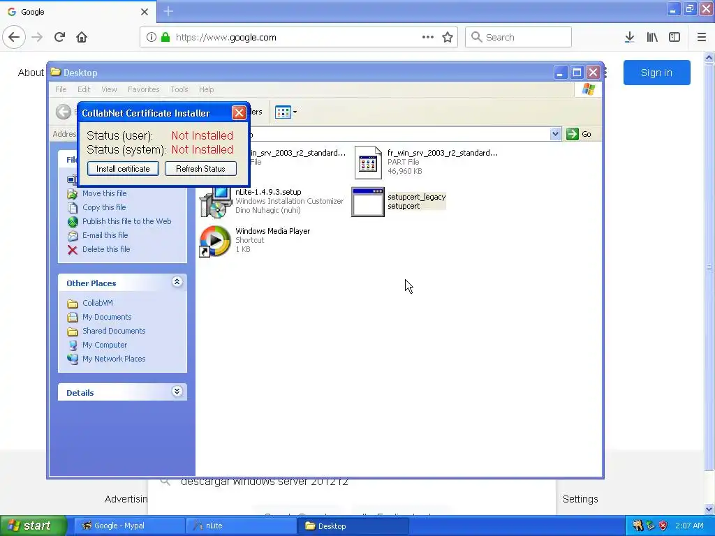This screenshot has width=715, height=536.
Task: Collapse the Other Places panel
Action: tap(177, 282)
